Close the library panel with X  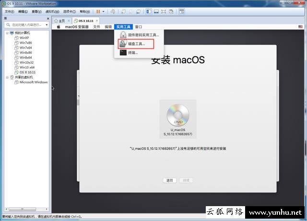[48, 19]
